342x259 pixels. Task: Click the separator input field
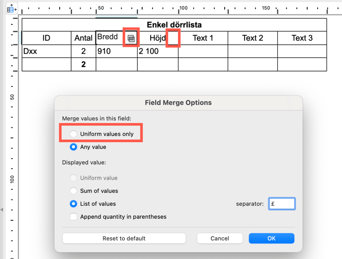(x=282, y=204)
